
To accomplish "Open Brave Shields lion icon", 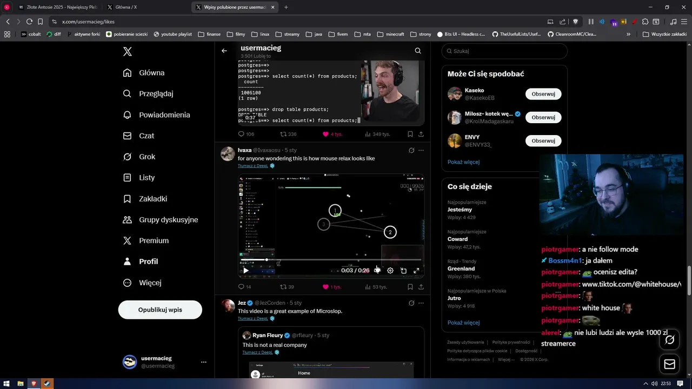I will click(575, 22).
